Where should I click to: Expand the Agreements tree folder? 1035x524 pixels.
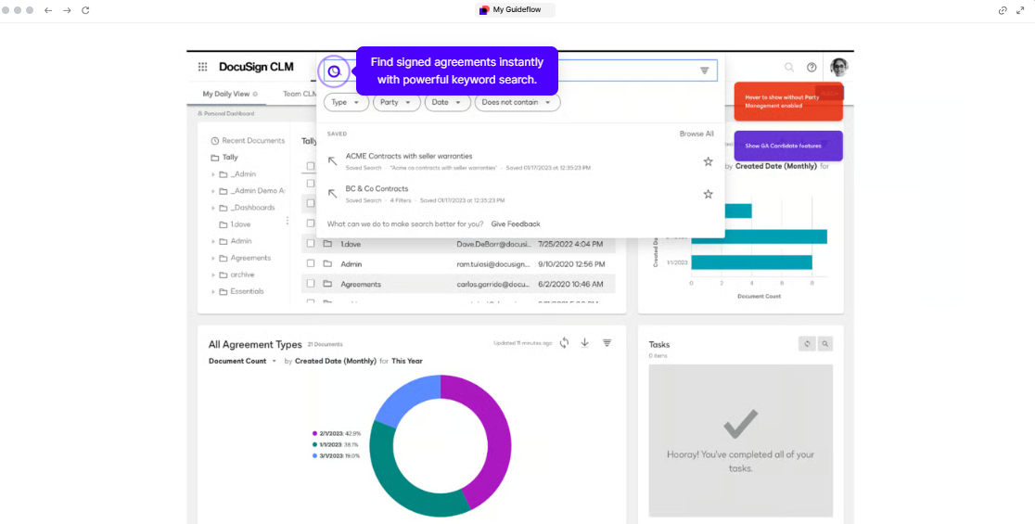pos(213,258)
